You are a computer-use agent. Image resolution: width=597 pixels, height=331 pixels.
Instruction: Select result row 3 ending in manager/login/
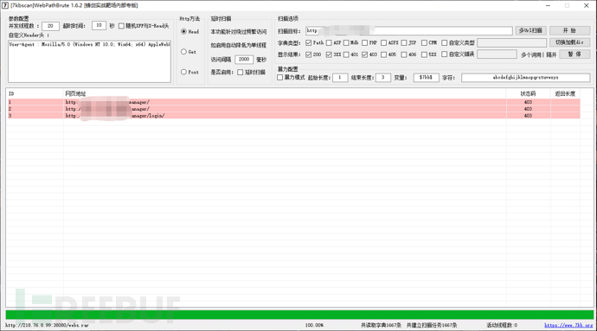coord(293,116)
